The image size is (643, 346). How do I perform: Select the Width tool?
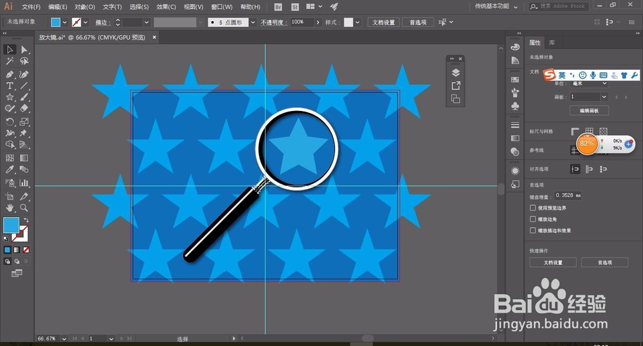[x=10, y=133]
